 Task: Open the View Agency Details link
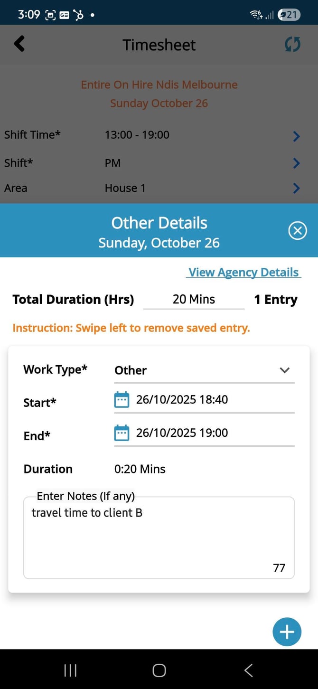[244, 273]
